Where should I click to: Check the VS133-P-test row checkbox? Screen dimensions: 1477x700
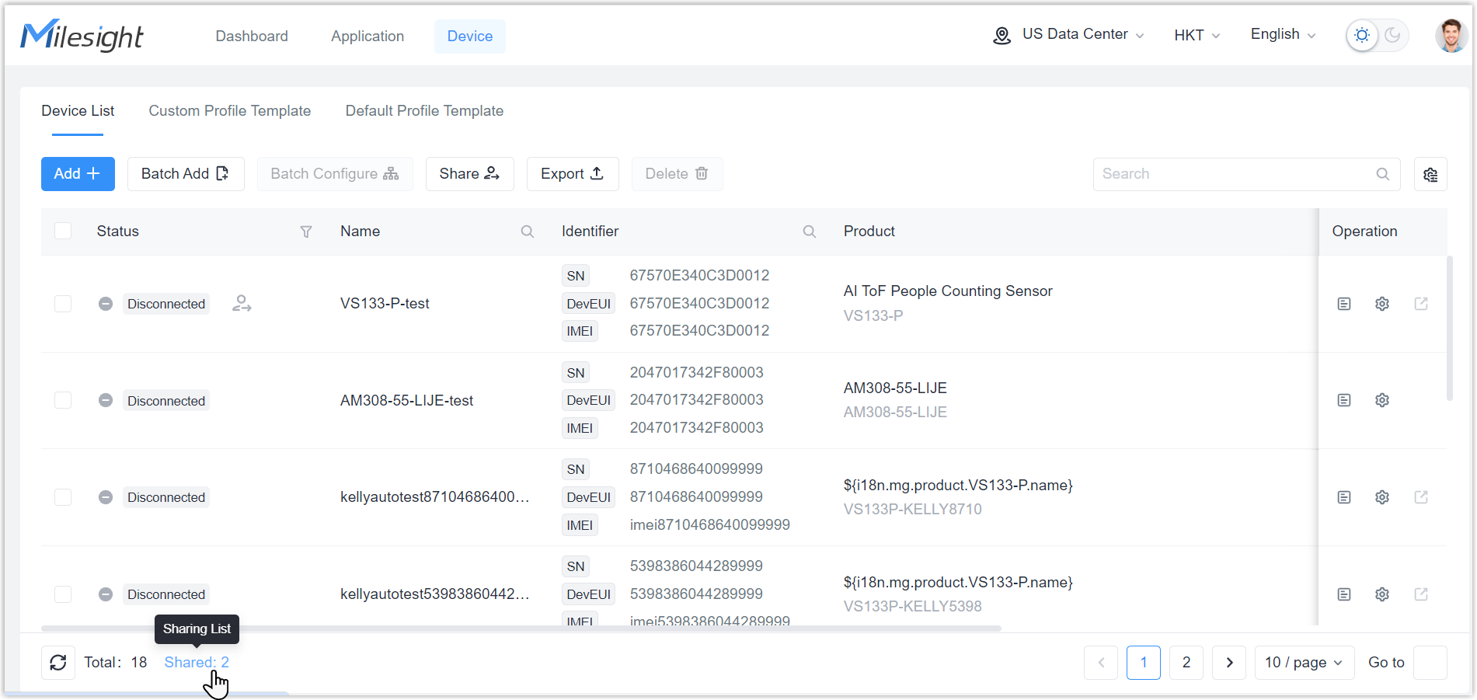[x=63, y=304]
